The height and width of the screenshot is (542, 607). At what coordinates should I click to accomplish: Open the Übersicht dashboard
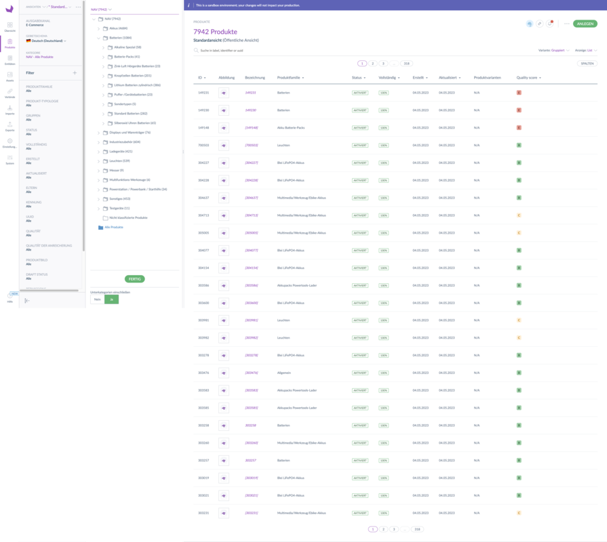coord(9,26)
